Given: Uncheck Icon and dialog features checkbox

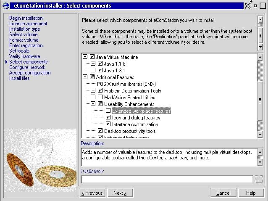Looking at the screenshot, I should (108, 117).
